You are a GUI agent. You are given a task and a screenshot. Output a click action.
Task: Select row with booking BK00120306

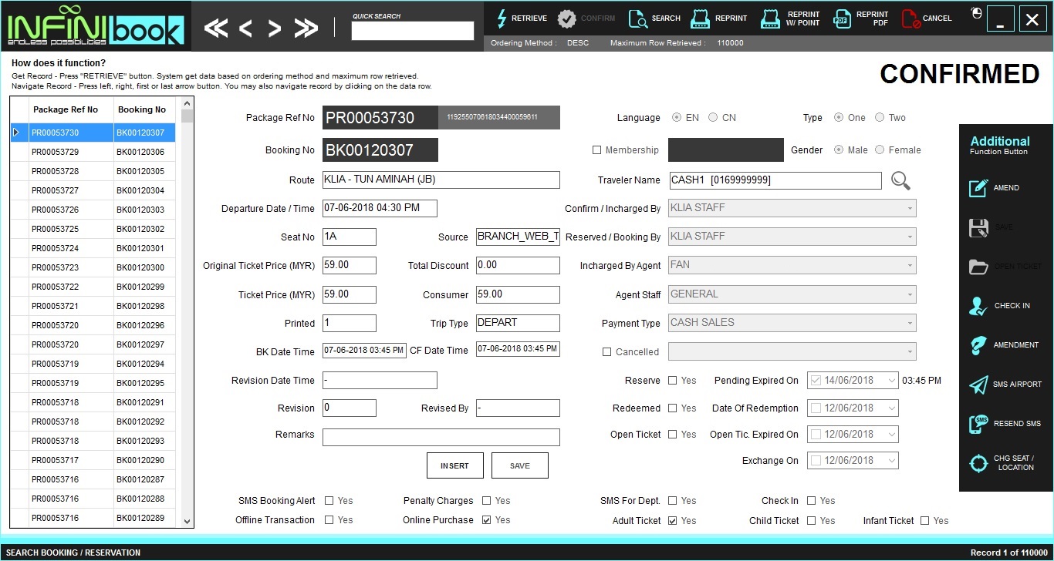point(93,153)
